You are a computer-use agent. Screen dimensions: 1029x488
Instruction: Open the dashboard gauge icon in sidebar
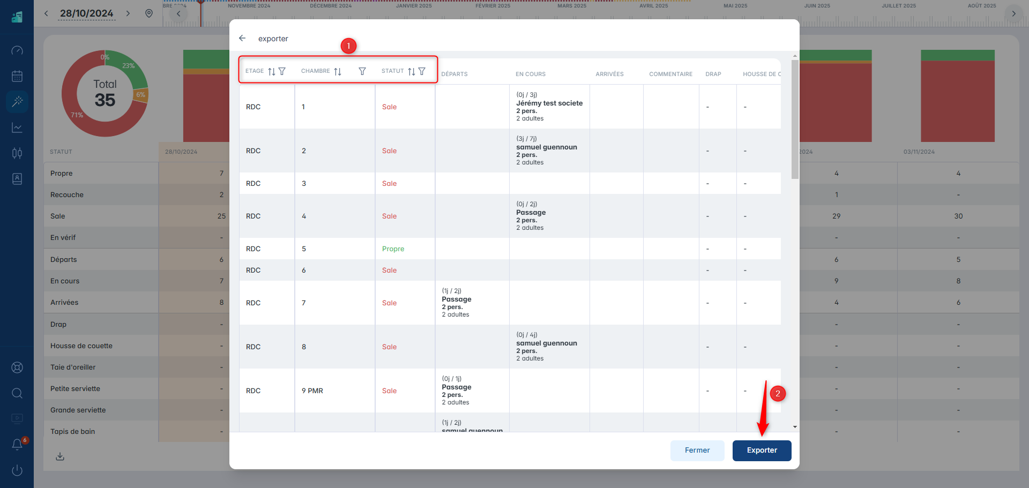[17, 50]
